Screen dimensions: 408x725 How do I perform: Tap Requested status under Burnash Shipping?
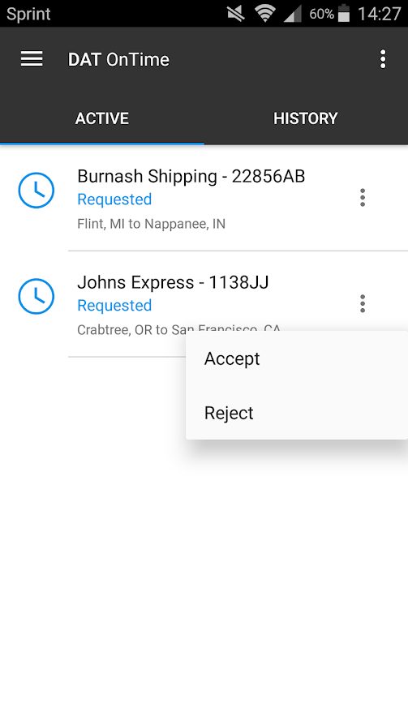coord(114,199)
